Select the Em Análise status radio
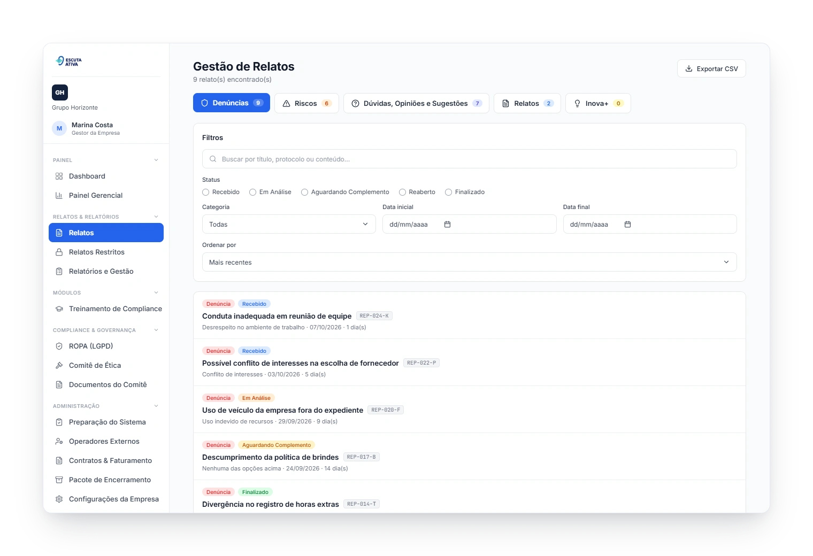The width and height of the screenshot is (813, 556). (253, 192)
